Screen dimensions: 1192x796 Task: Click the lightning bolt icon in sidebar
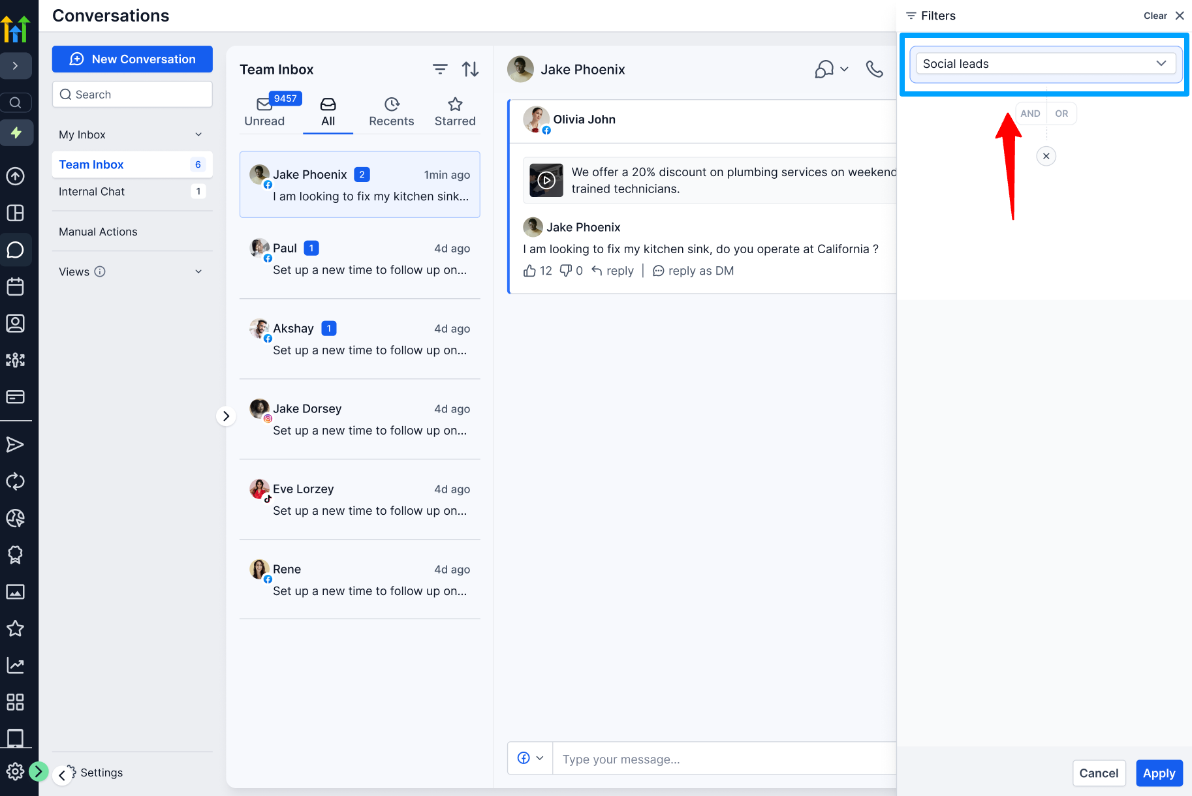16,133
